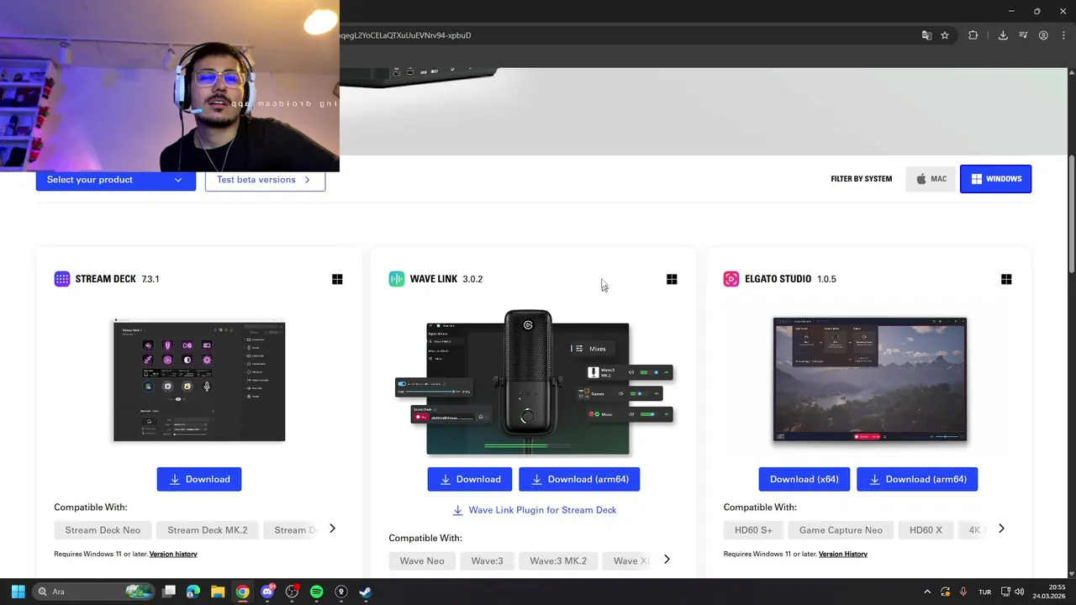The width and height of the screenshot is (1076, 605).
Task: Select the Wave:3 MK.2 chip
Action: coord(558,560)
